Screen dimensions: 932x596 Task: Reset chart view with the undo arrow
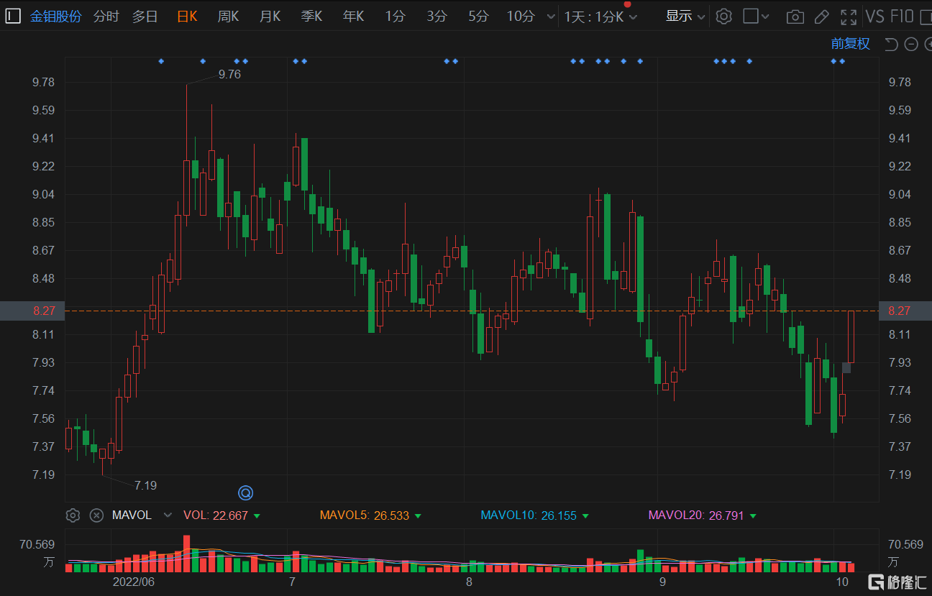click(891, 45)
